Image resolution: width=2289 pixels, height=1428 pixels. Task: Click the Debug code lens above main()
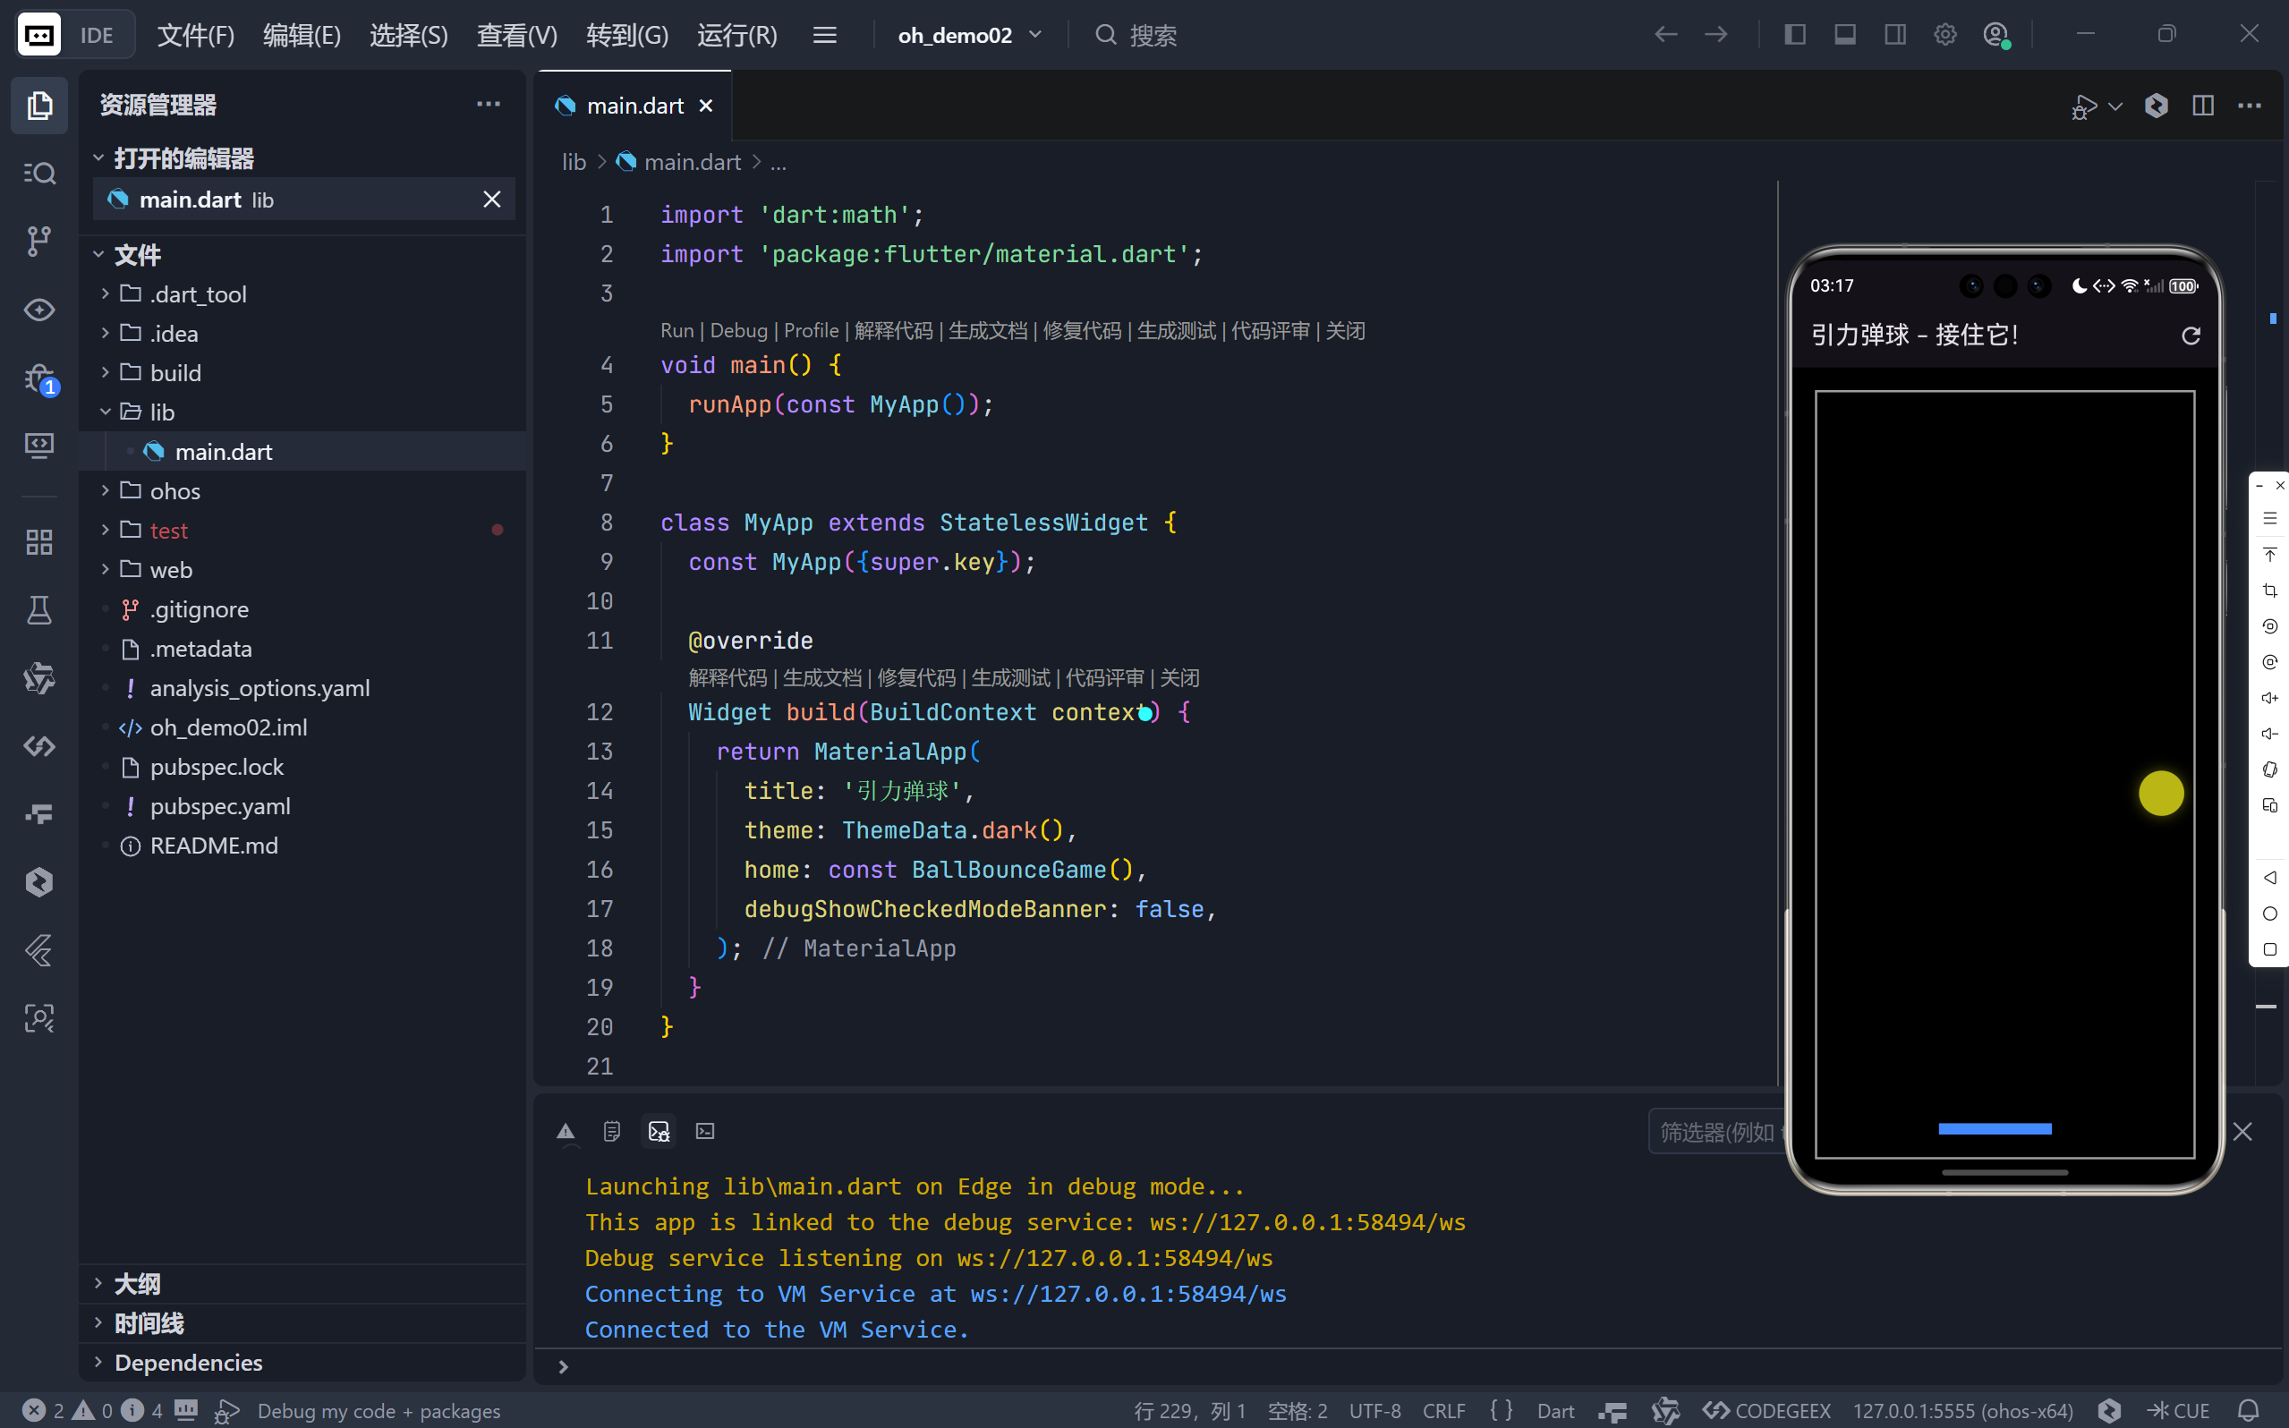737,330
